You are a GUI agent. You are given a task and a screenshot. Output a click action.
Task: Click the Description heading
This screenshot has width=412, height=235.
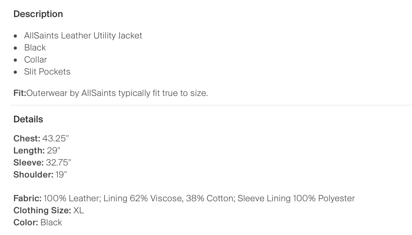click(38, 14)
